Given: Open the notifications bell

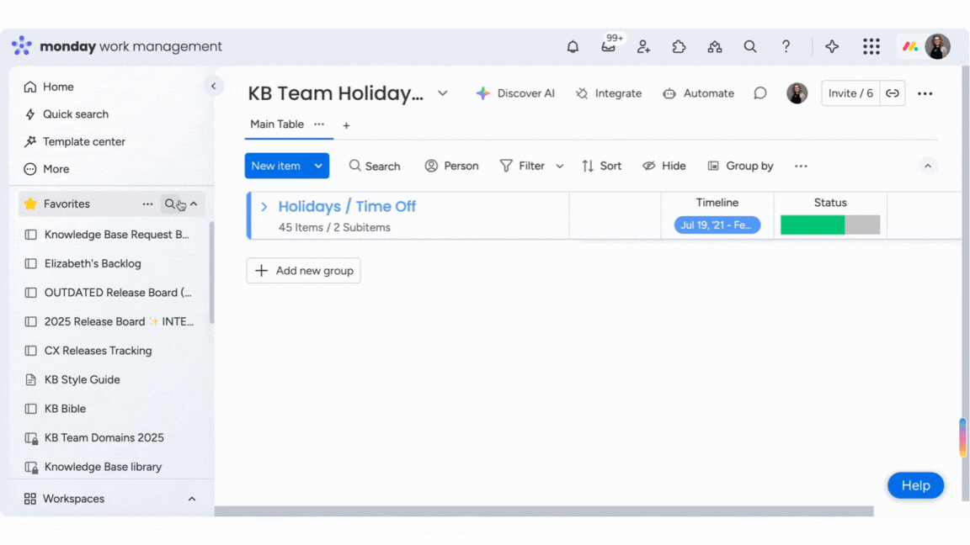Looking at the screenshot, I should coord(573,46).
